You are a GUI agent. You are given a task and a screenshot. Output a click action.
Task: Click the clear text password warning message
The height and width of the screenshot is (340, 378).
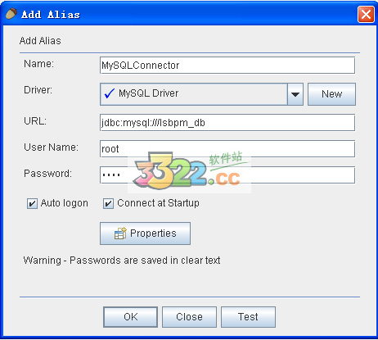(x=122, y=261)
